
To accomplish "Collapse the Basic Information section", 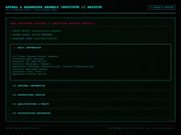I will (90, 48).
